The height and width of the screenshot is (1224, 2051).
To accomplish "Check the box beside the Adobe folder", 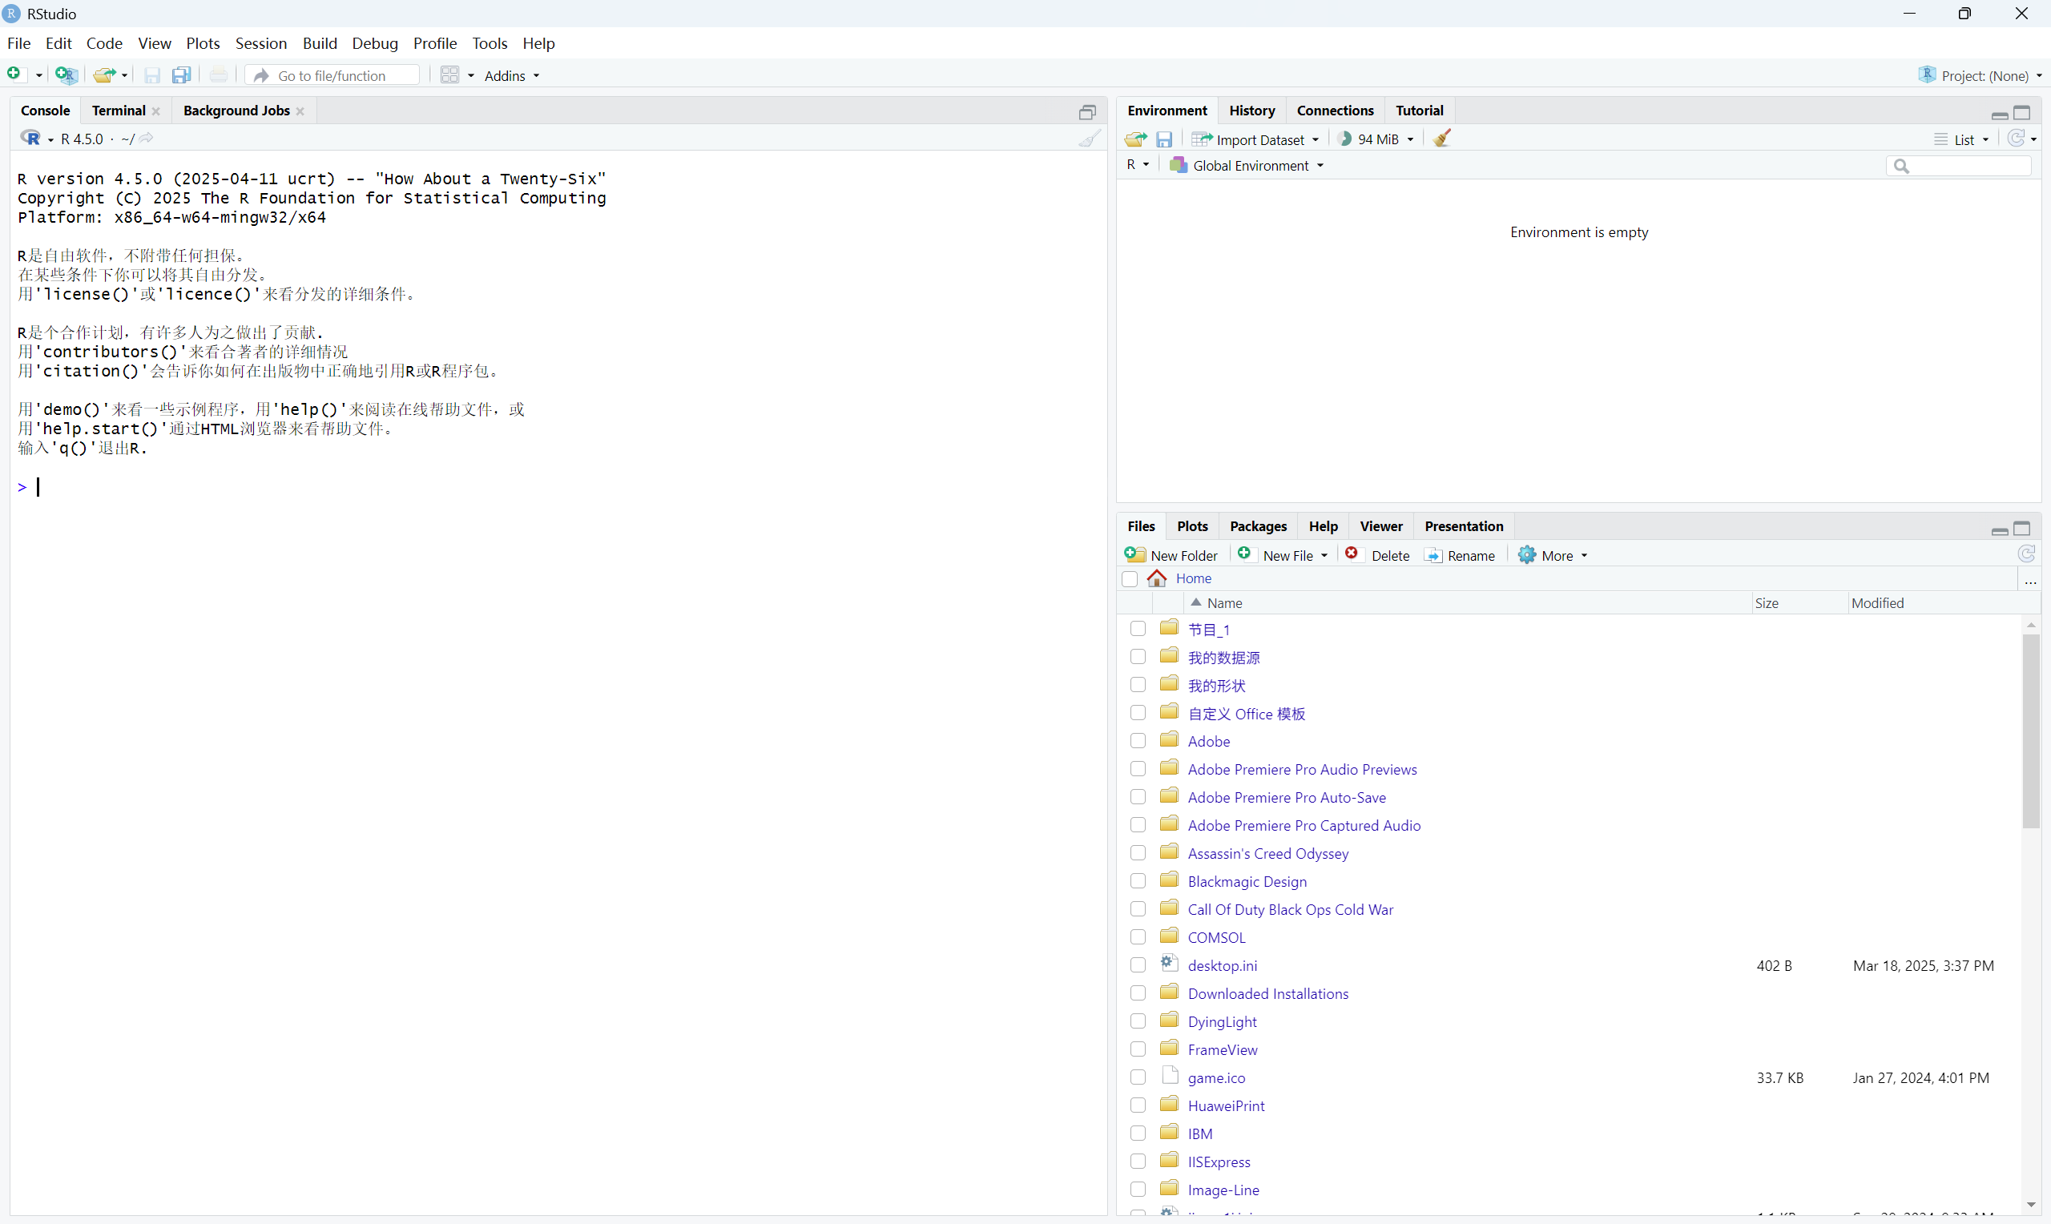I will click(1138, 741).
